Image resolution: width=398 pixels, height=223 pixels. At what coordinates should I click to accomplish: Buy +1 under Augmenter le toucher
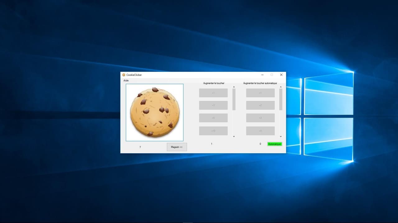(213, 93)
